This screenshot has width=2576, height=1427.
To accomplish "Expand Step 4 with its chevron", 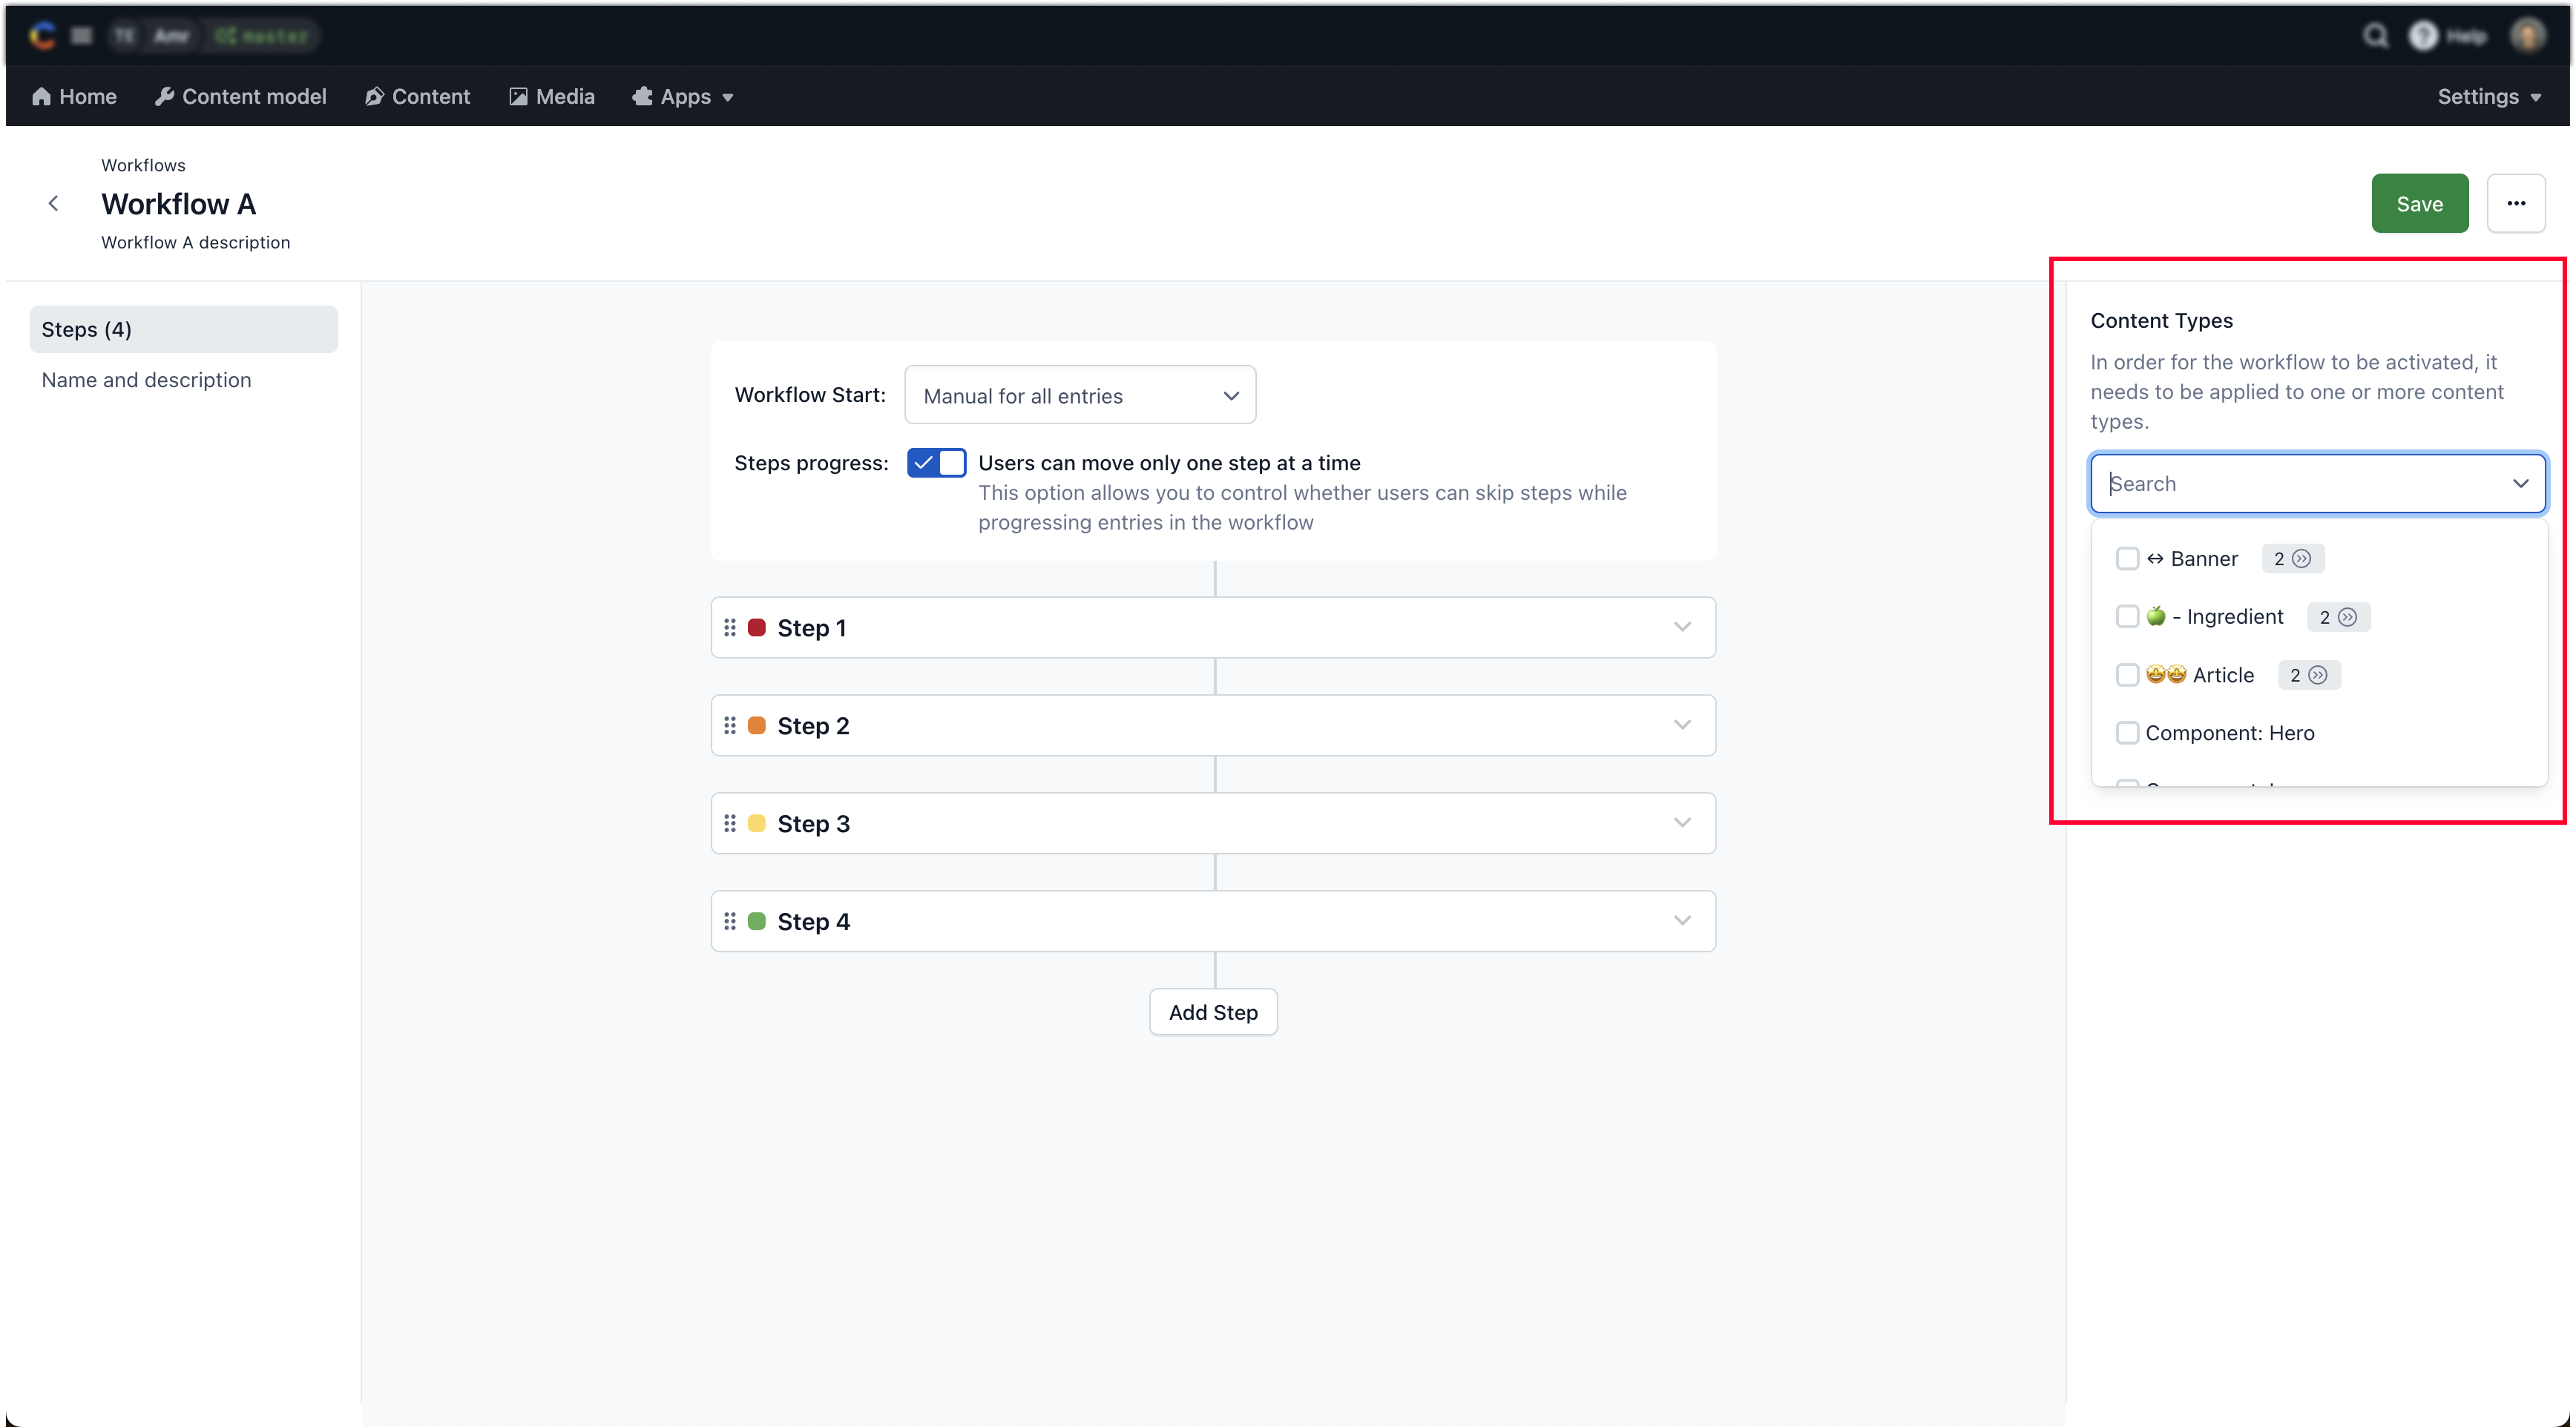I will pyautogui.click(x=1682, y=921).
